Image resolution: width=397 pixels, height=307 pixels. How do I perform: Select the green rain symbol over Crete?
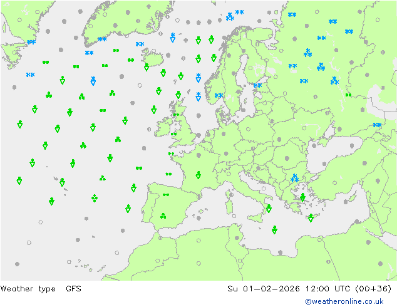pyautogui.click(x=311, y=218)
